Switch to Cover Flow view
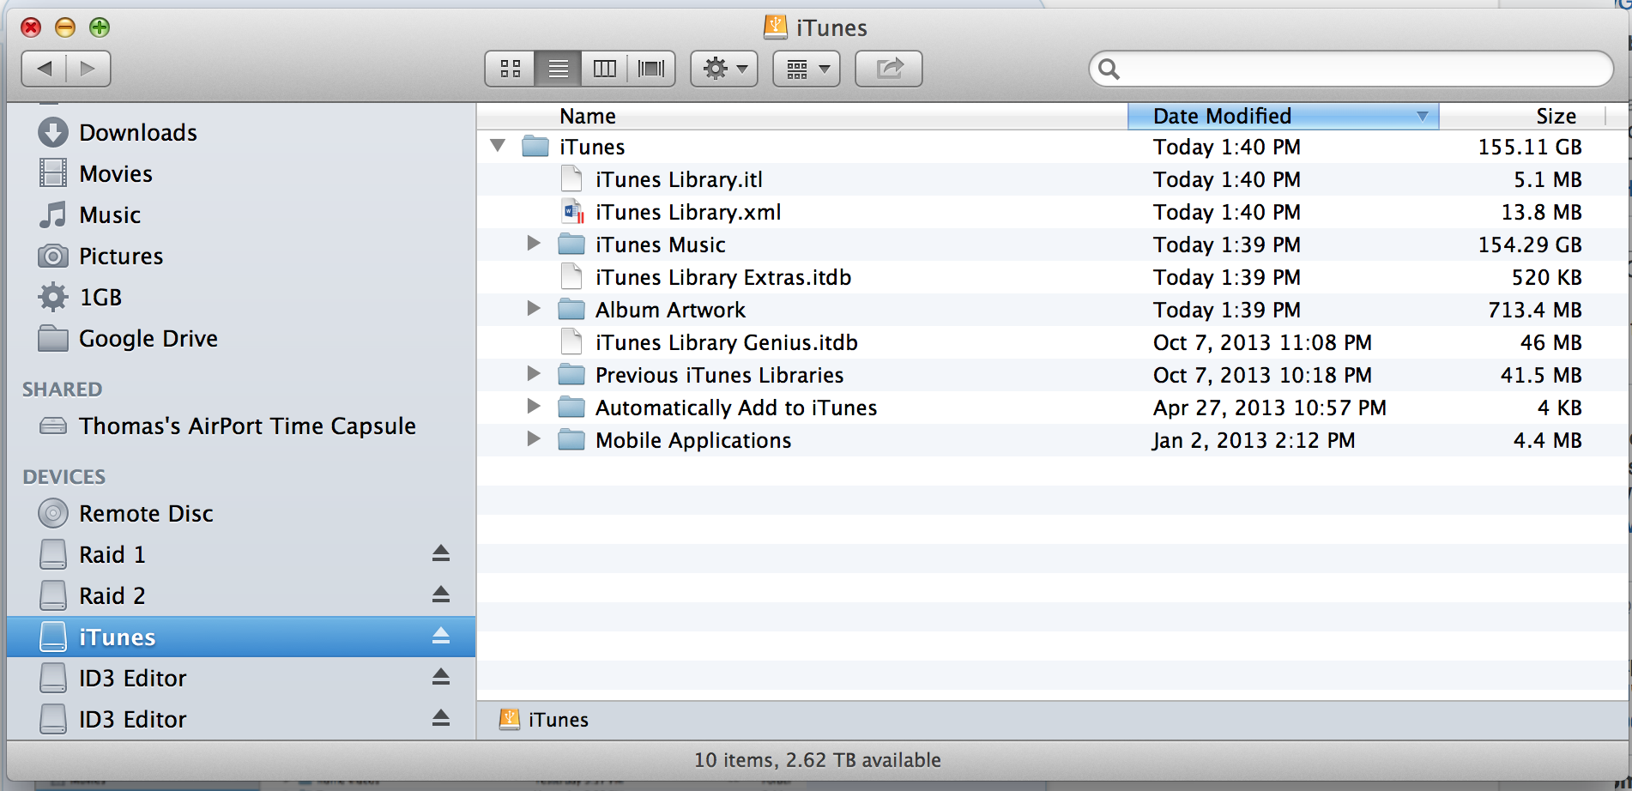 click(651, 69)
